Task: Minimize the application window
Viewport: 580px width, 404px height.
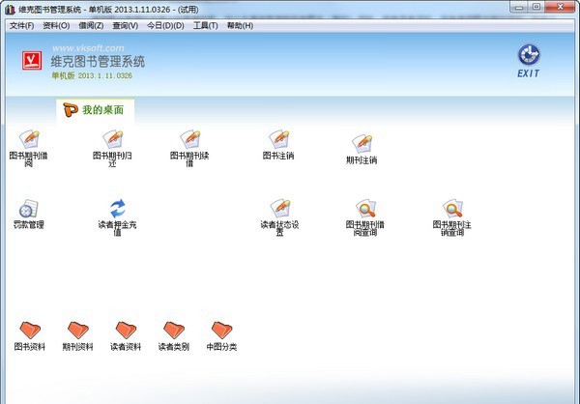Action: pos(519,7)
